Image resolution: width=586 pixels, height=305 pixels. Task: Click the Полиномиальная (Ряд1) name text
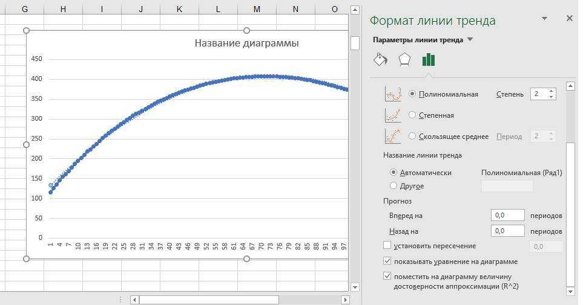click(x=522, y=172)
